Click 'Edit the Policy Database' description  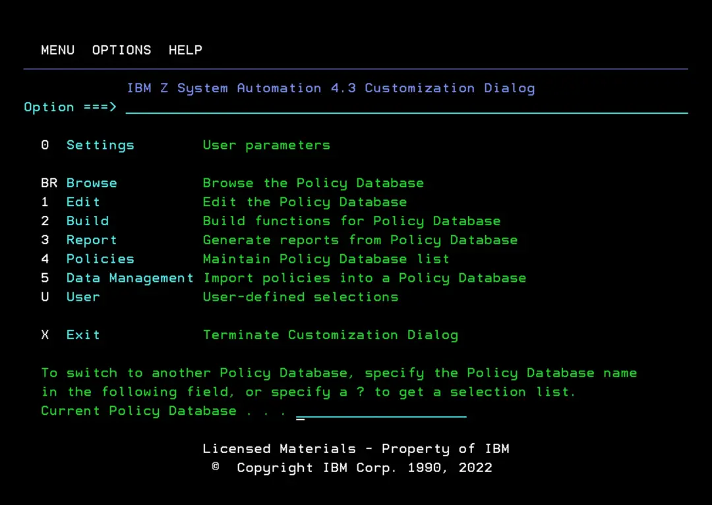pyautogui.click(x=305, y=202)
